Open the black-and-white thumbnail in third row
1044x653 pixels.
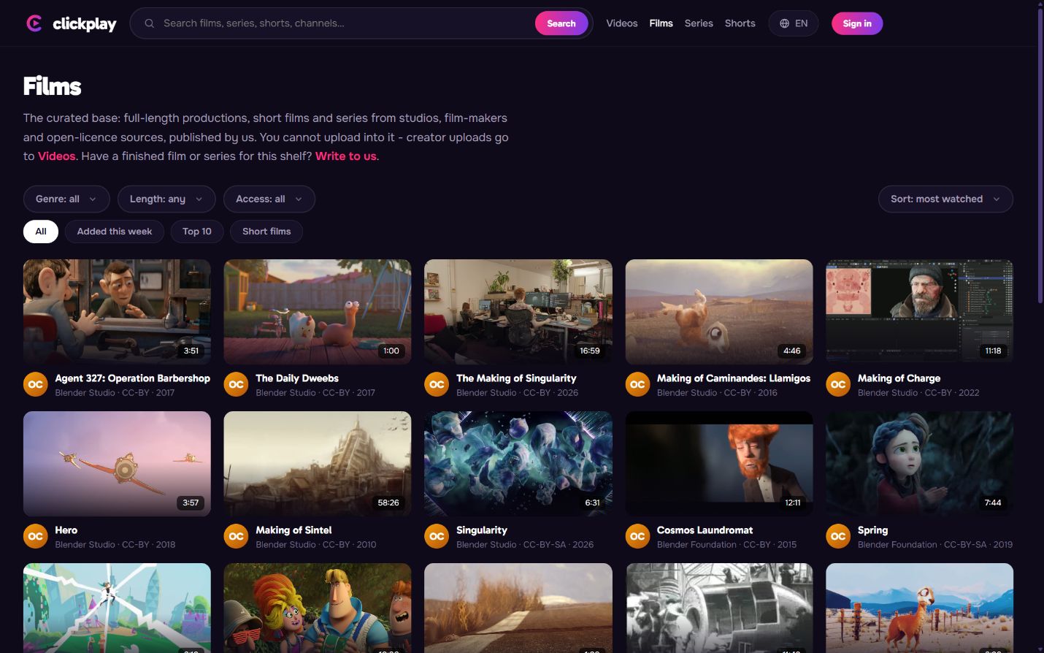pos(719,608)
